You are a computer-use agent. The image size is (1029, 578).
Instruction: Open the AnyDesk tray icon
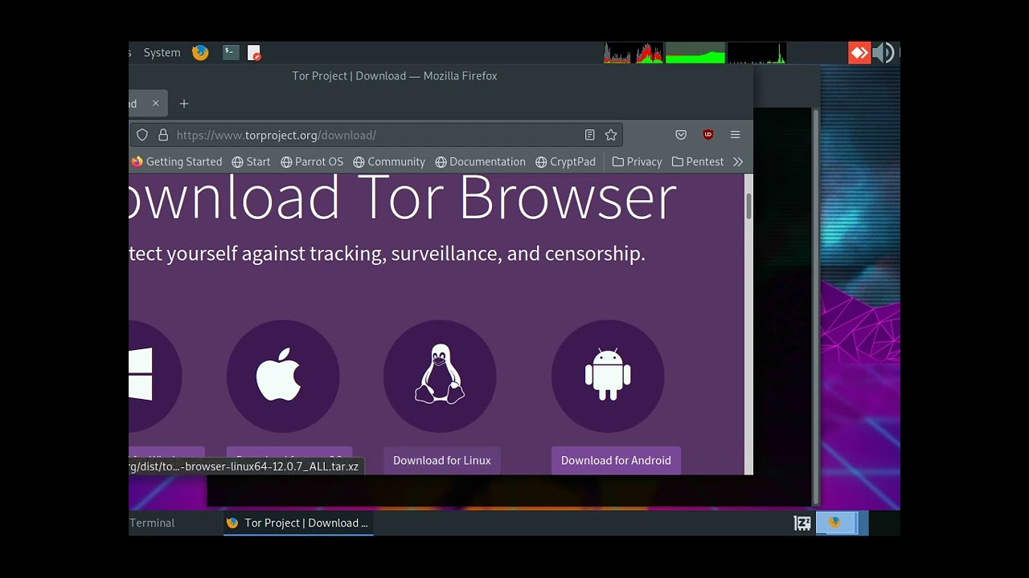point(859,53)
